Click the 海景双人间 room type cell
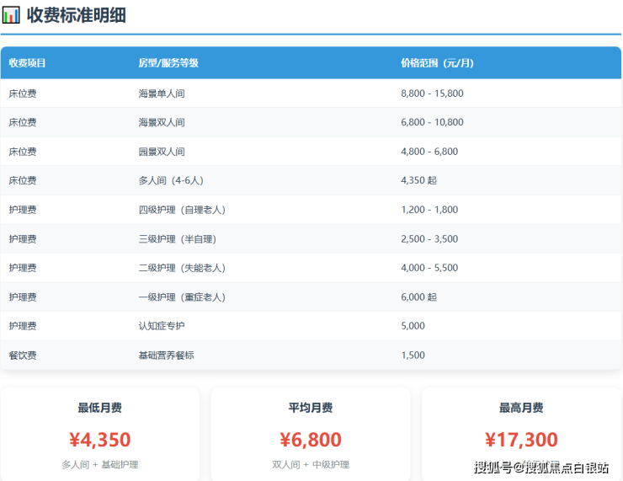 [x=161, y=122]
